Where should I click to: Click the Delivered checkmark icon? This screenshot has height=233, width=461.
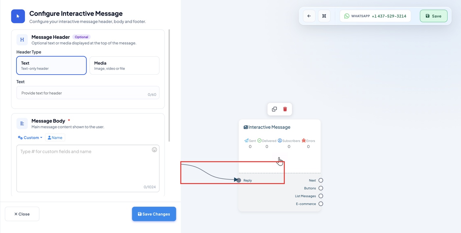[259, 141]
